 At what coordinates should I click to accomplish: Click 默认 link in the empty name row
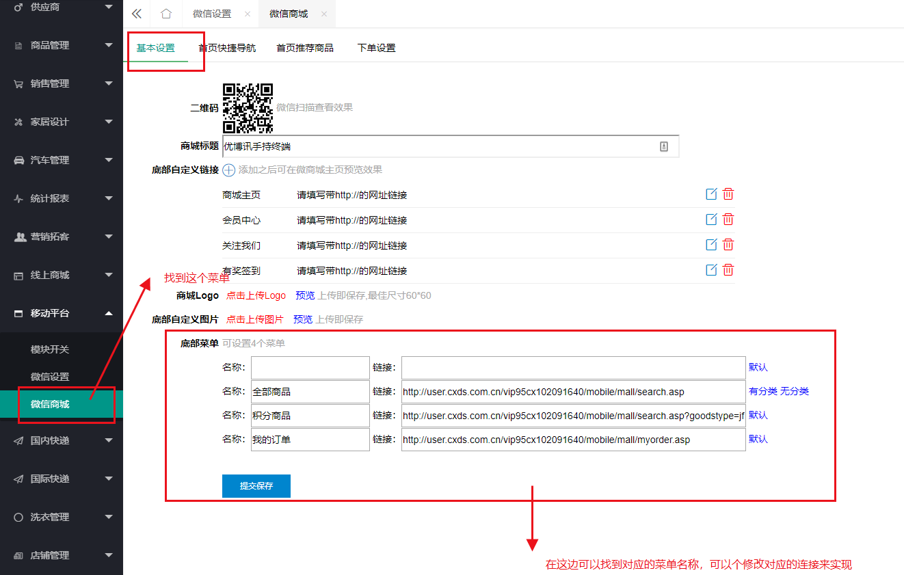(x=758, y=367)
